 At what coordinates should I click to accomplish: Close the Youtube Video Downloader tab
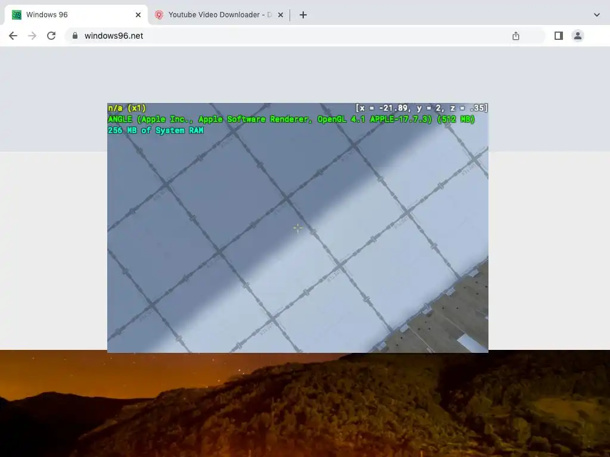[281, 15]
